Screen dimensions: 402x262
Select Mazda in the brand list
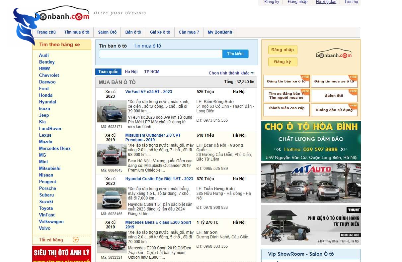click(45, 142)
